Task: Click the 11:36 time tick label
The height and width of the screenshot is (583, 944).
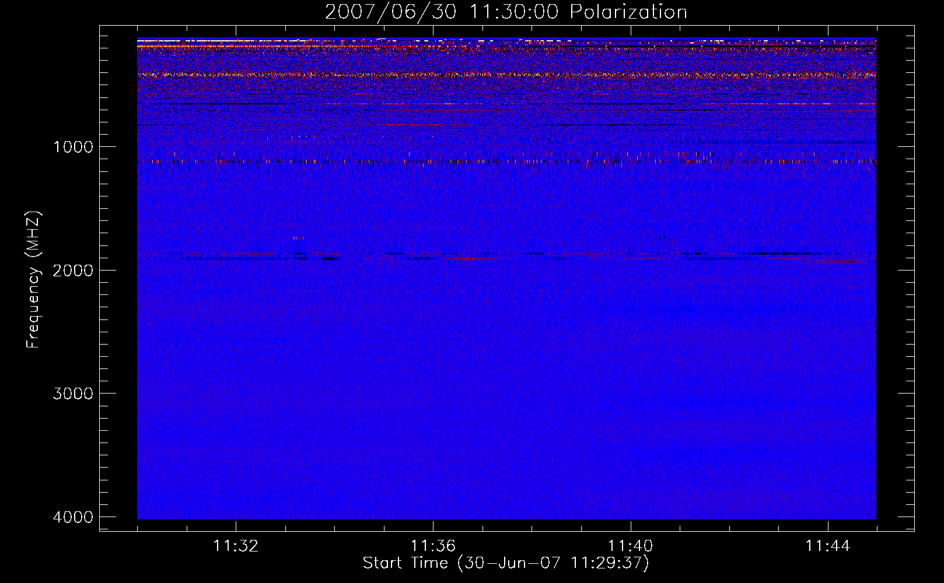Action: (433, 546)
